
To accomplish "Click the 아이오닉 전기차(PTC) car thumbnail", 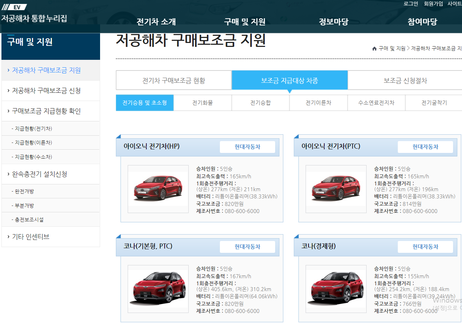I will pyautogui.click(x=336, y=189).
